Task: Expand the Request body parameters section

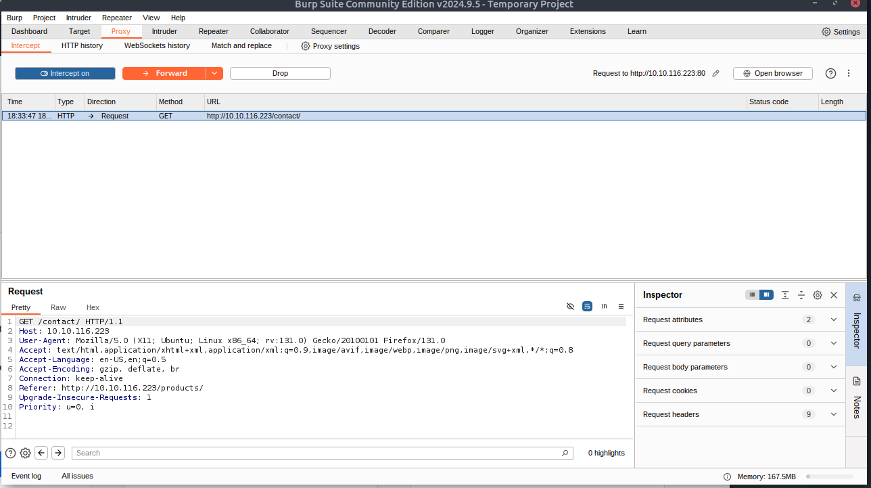Action: [740, 367]
